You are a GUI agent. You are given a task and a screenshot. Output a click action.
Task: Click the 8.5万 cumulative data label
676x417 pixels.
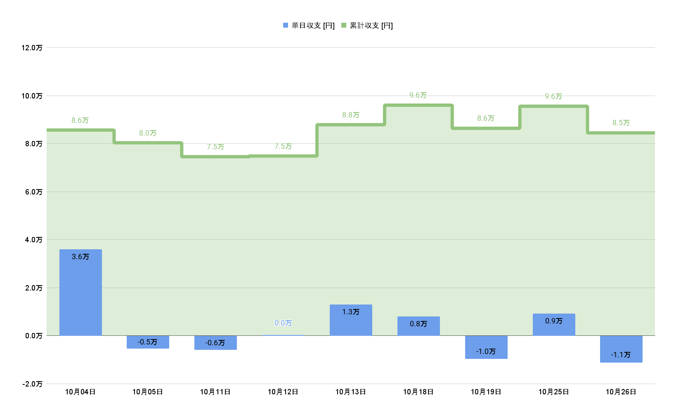click(x=621, y=123)
